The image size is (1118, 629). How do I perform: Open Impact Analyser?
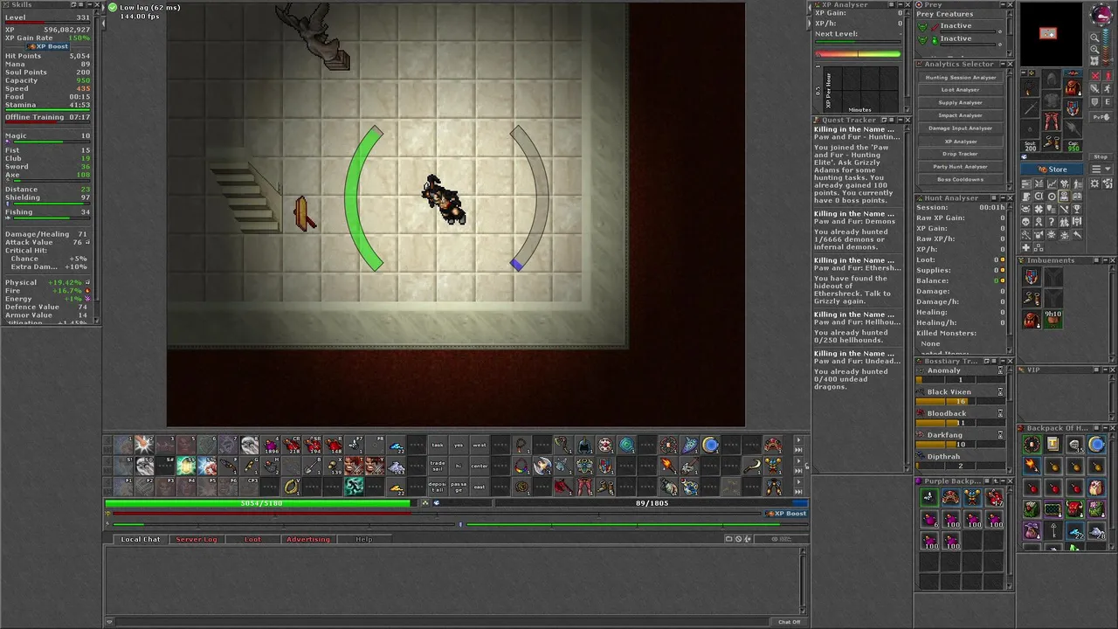coord(960,115)
